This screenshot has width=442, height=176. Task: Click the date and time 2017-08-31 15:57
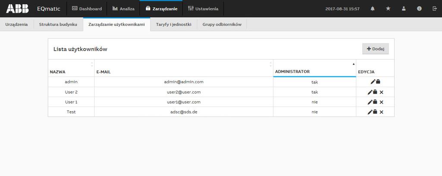click(x=342, y=9)
